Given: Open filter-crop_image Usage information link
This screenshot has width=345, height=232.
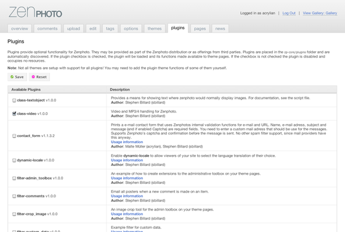Looking at the screenshot, I should click(127, 214).
